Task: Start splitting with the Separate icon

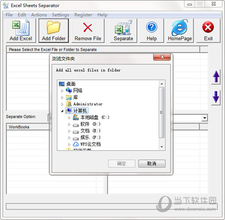Action: click(x=123, y=28)
